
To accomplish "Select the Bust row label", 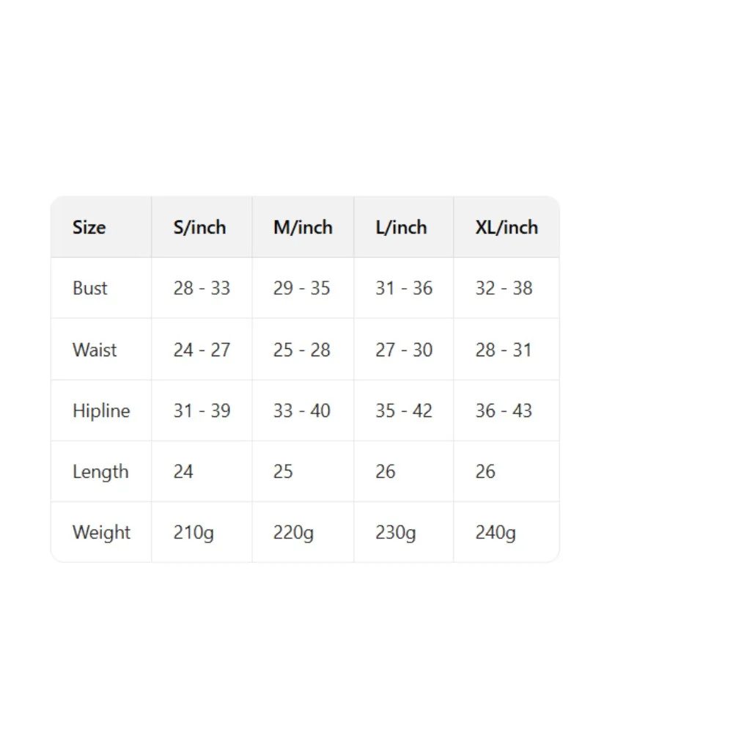I will 90,288.
